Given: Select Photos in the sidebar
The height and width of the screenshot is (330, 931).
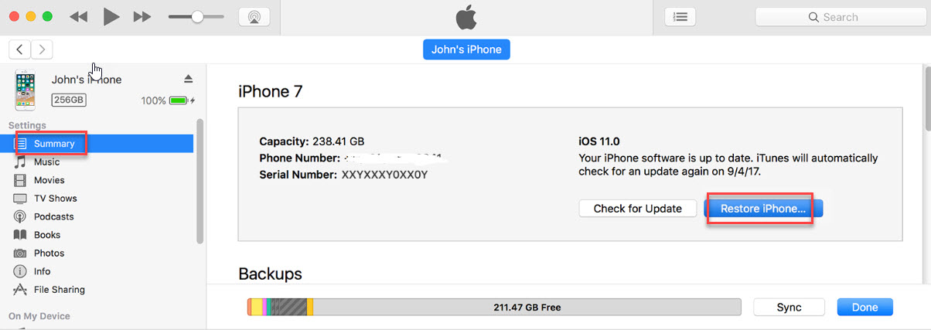Looking at the screenshot, I should point(49,253).
